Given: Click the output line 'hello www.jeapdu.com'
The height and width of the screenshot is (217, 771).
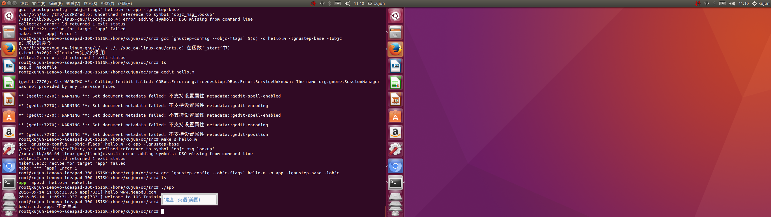Looking at the screenshot, I should click(130, 192).
